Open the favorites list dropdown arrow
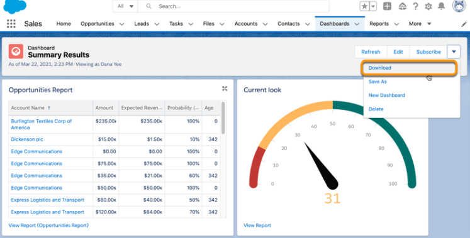Viewport: 470px width, 238px height. [x=373, y=6]
